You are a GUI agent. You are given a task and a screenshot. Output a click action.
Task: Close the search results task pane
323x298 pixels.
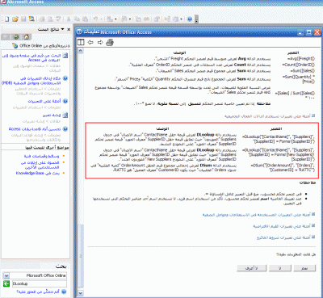click(x=69, y=29)
